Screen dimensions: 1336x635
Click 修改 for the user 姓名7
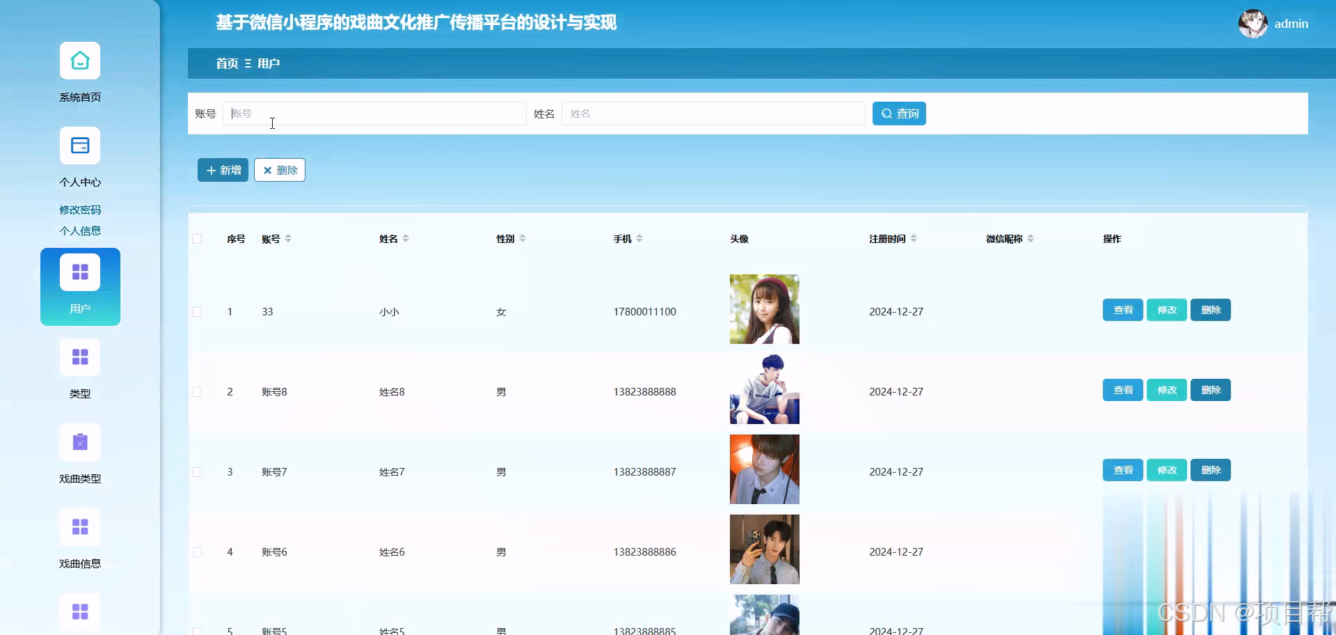pyautogui.click(x=1166, y=470)
